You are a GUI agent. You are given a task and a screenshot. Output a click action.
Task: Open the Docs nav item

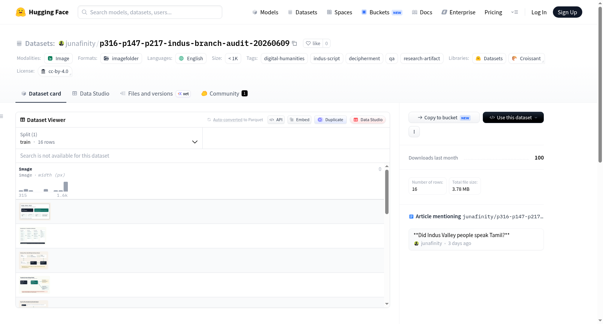coord(422,12)
